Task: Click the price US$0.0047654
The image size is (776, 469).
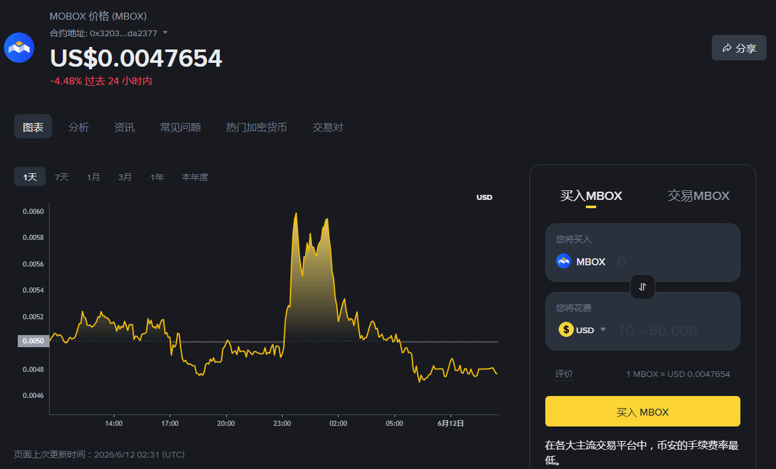Action: pos(136,58)
